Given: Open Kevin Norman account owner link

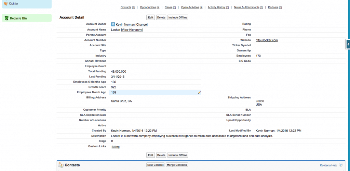Looking at the screenshot, I should tap(125, 25).
